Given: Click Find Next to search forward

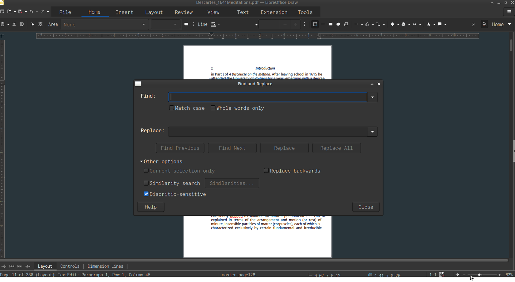Looking at the screenshot, I should point(232,148).
